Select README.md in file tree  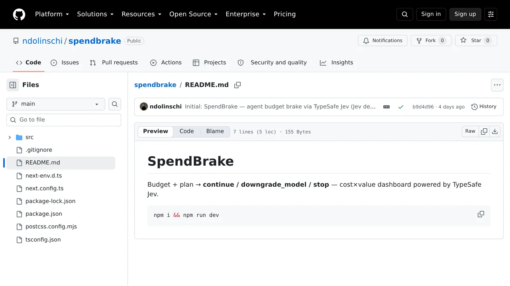61,163
